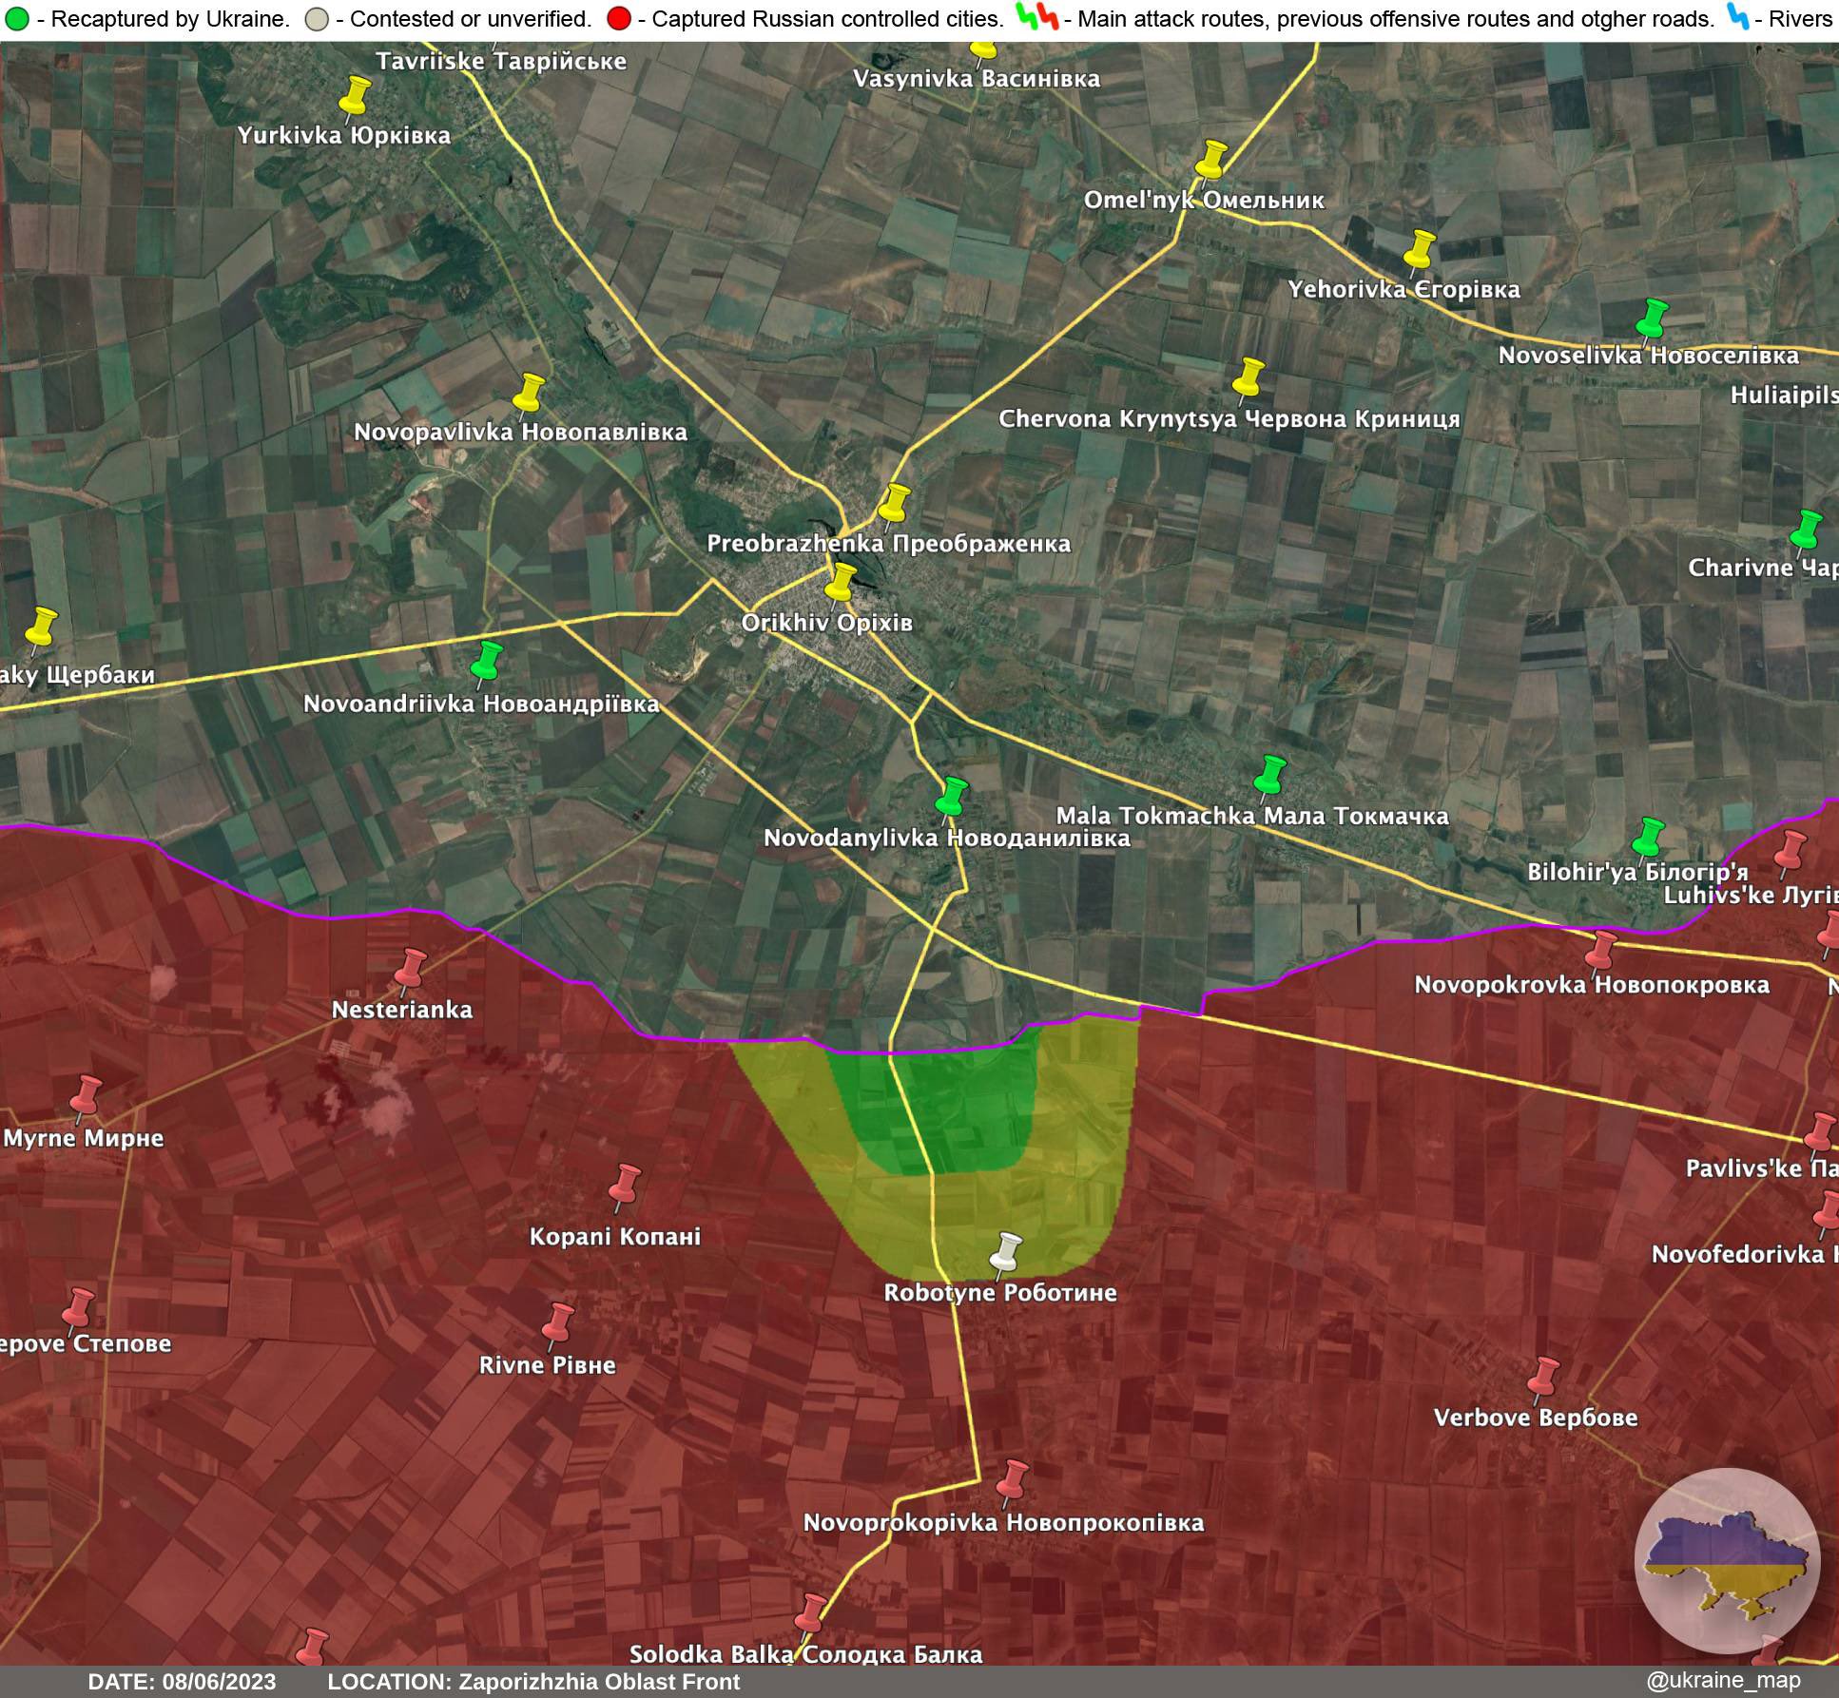Image resolution: width=1839 pixels, height=1698 pixels.
Task: Click the green Recaptured legend circle
Action: (x=16, y=19)
